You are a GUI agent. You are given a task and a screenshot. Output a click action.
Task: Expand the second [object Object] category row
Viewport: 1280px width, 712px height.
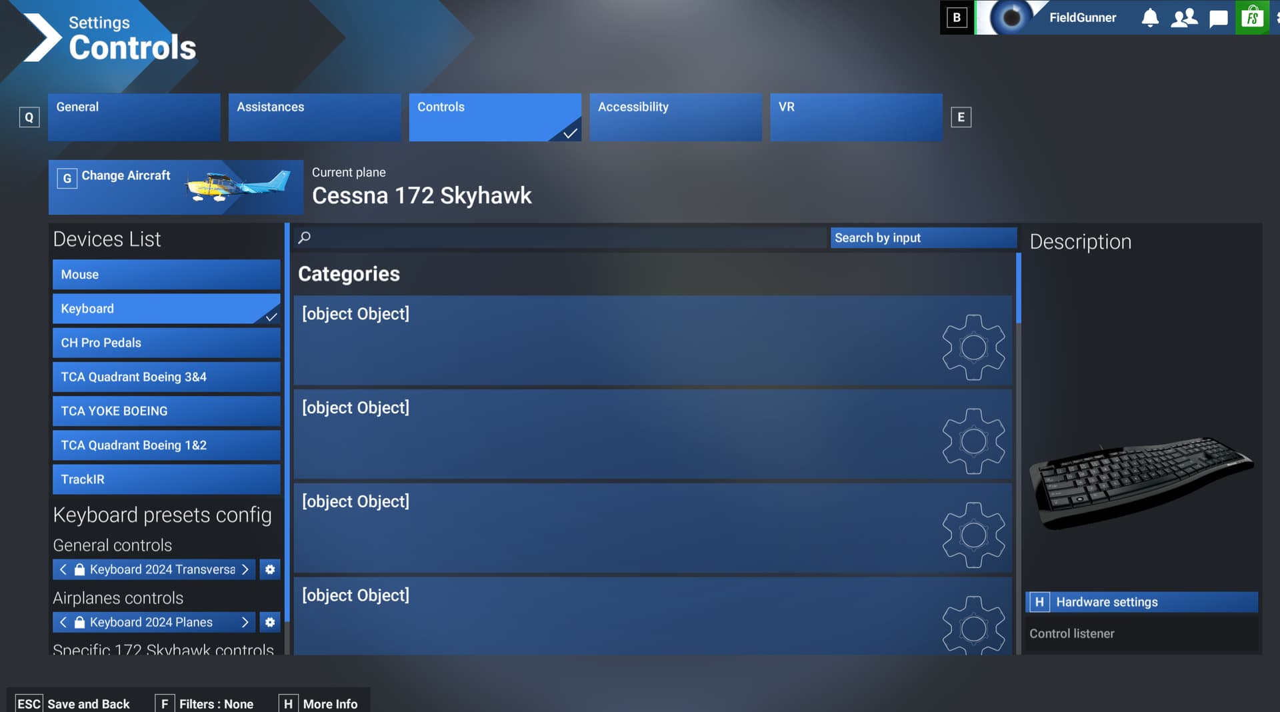tap(653, 434)
